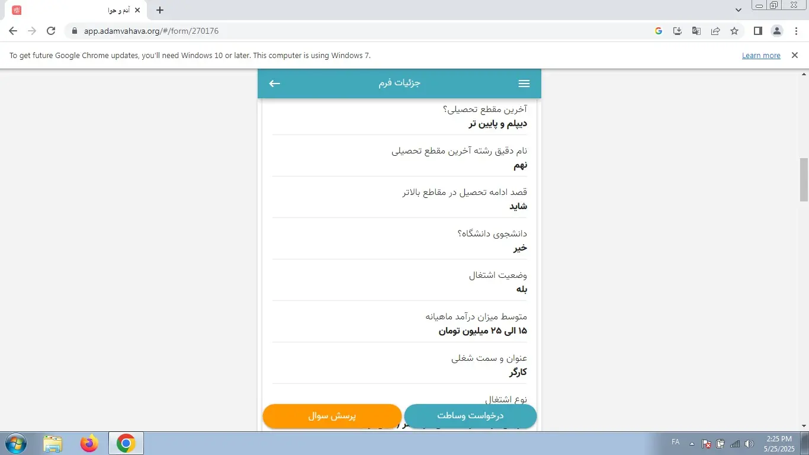Bookmark this page with star icon
This screenshot has width=809, height=455.
[734, 31]
